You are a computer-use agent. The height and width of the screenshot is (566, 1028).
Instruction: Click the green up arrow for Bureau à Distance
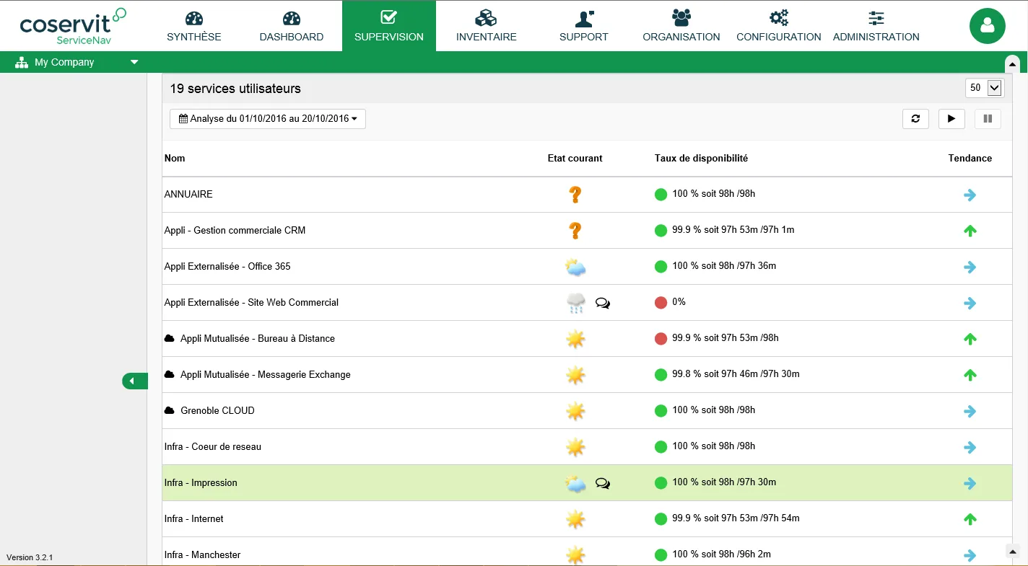coord(970,339)
